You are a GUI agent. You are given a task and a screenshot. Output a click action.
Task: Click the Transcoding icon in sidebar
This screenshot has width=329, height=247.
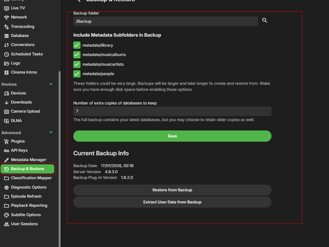[x=6, y=27]
